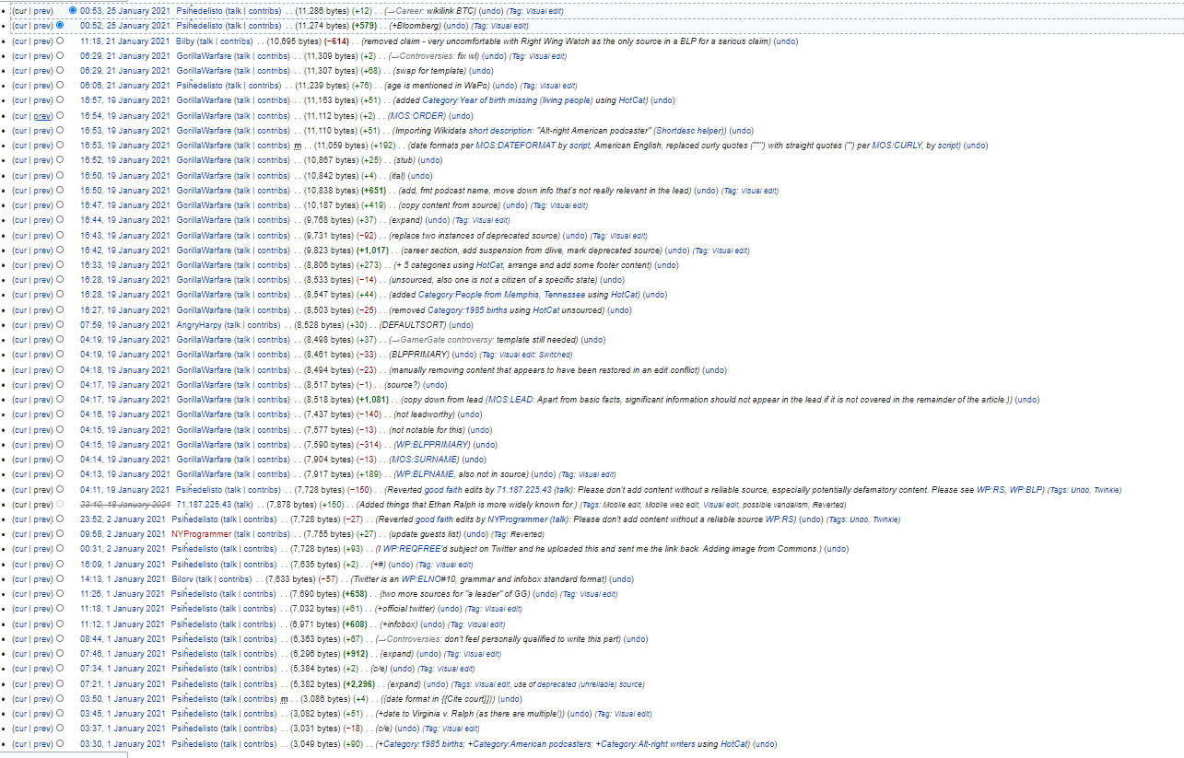Image resolution: width=1184 pixels, height=758 pixels.
Task: Select the radio button for the 09:58 NYProgrammer revision
Action: click(60, 534)
